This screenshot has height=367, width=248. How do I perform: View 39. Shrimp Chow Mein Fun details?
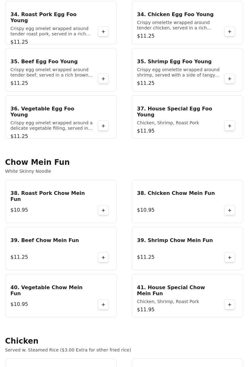click(x=175, y=240)
